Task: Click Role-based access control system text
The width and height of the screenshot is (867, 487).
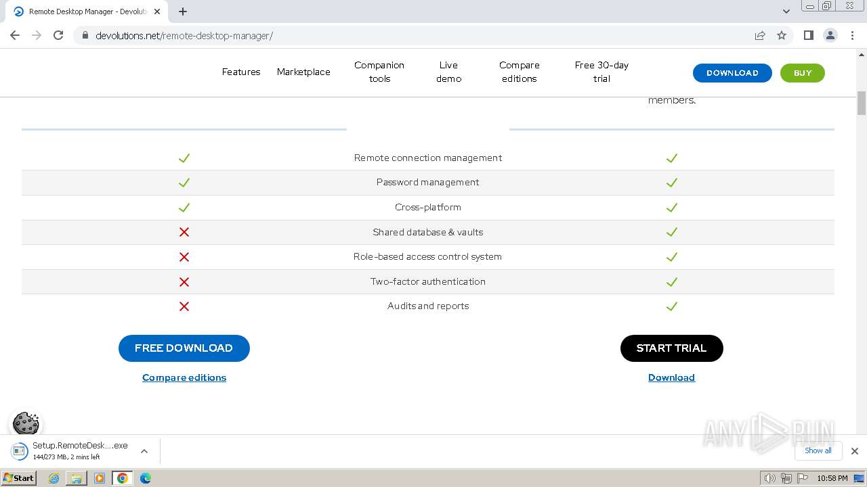Action: pos(428,257)
